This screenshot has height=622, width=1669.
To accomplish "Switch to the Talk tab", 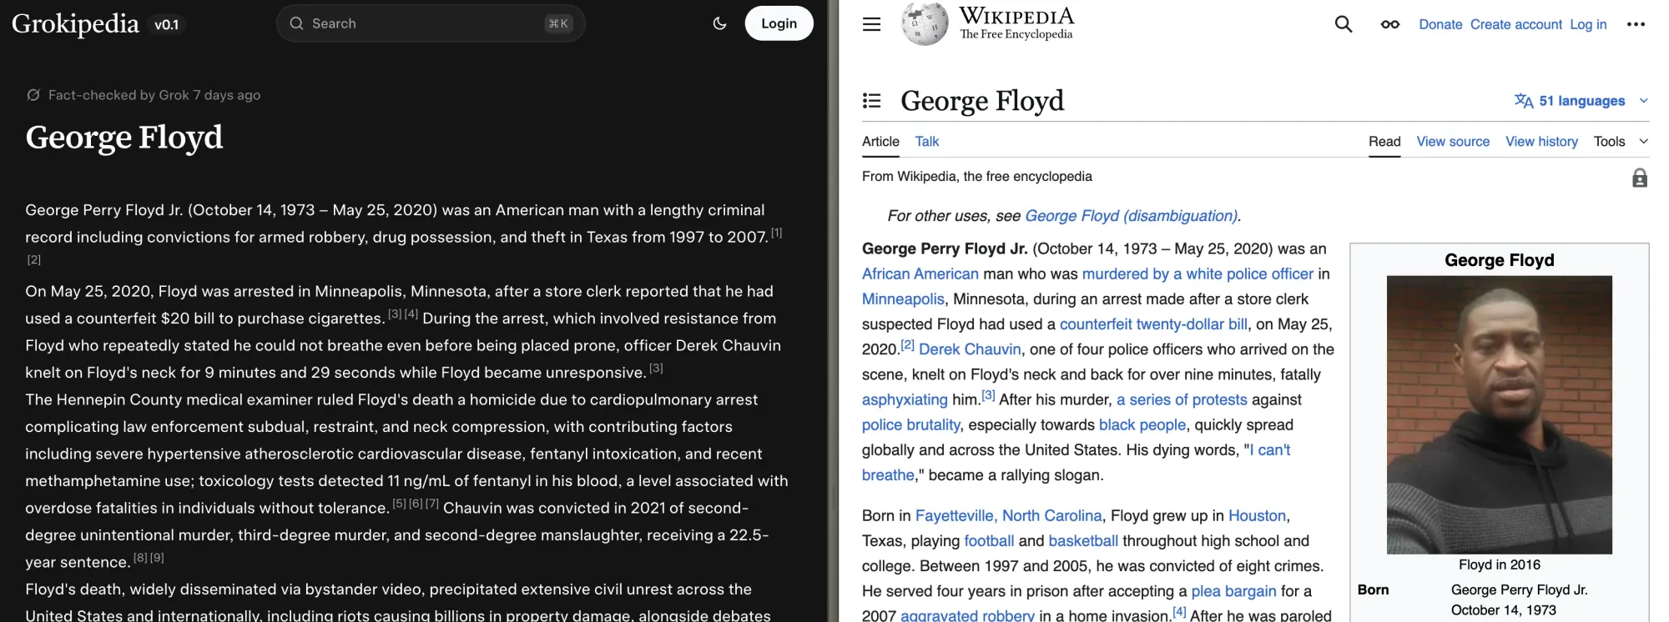I will tap(926, 142).
